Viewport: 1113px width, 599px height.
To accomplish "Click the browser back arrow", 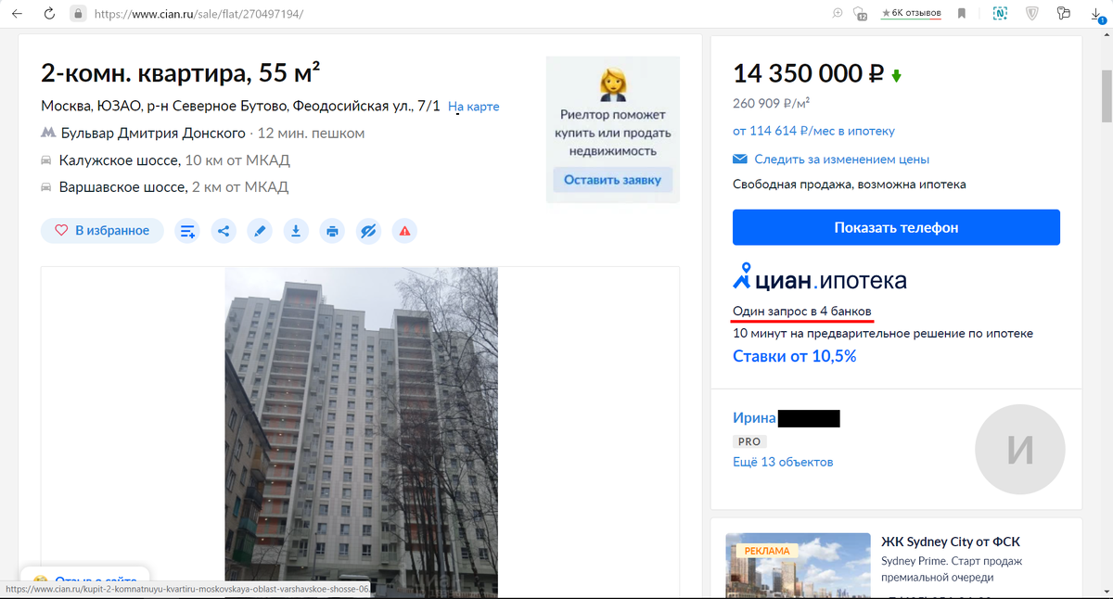I will click(x=17, y=14).
